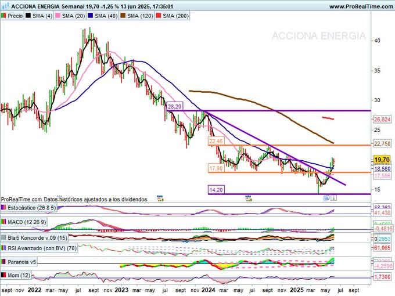Viewport: 395px width, 296px height.
Task: Select the SMA (40) legend label
Action: tap(106, 16)
